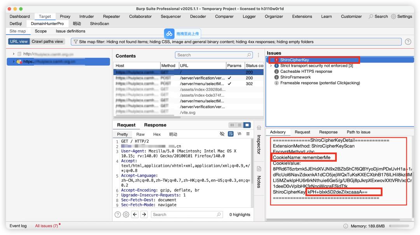Click the red ShiroCipherKey severity icon
The image size is (420, 235).
point(276,60)
